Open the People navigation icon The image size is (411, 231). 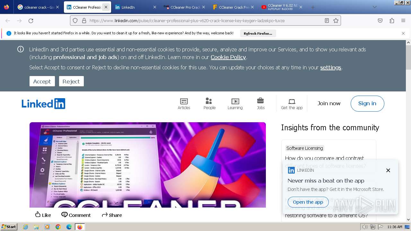click(209, 104)
